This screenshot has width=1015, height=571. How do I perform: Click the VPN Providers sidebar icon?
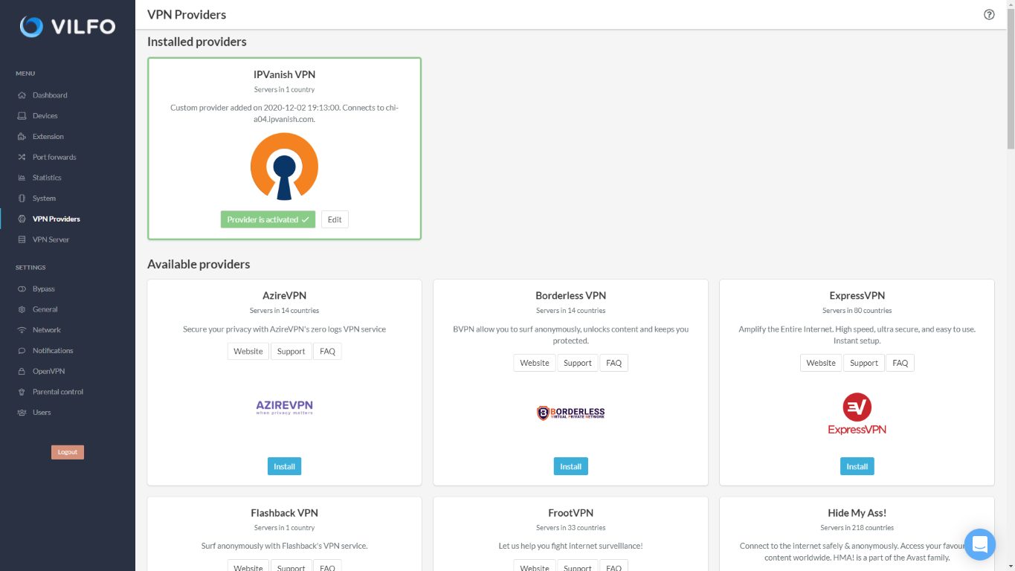click(x=22, y=219)
